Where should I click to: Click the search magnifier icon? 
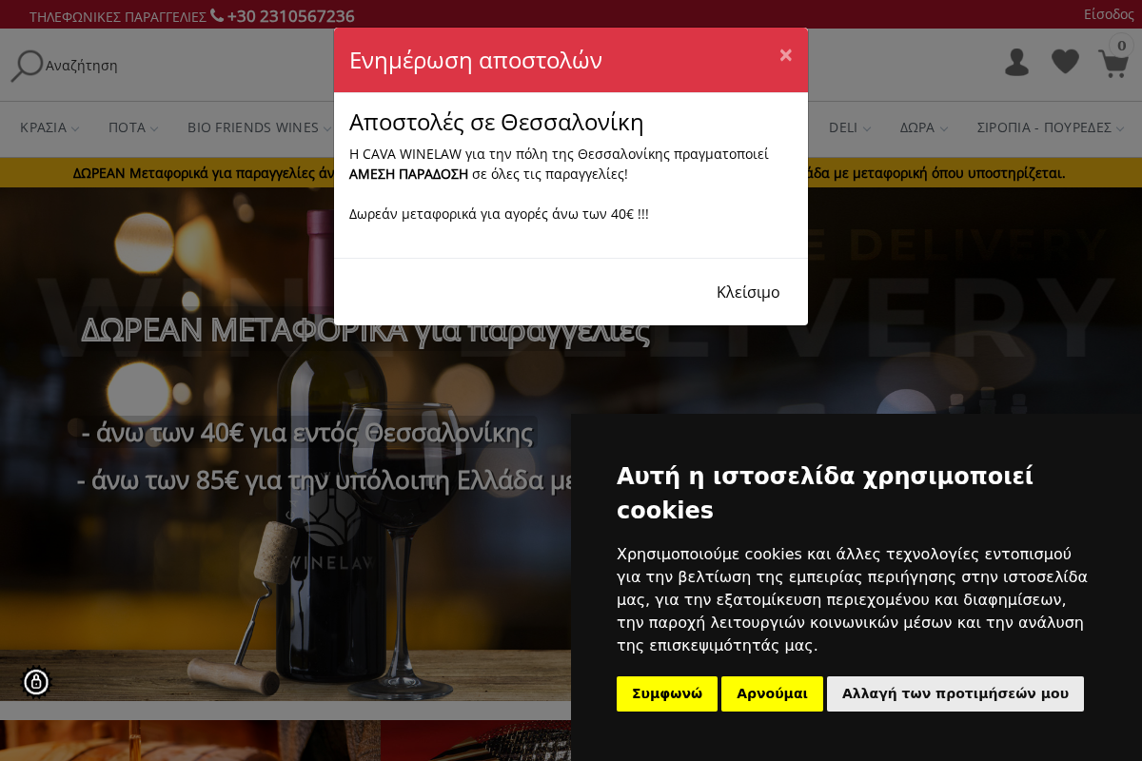tap(27, 66)
